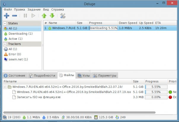Screen dimensions: 179x122
Task: Click the connections count 19 (200)
Action: [x=12, y=117]
